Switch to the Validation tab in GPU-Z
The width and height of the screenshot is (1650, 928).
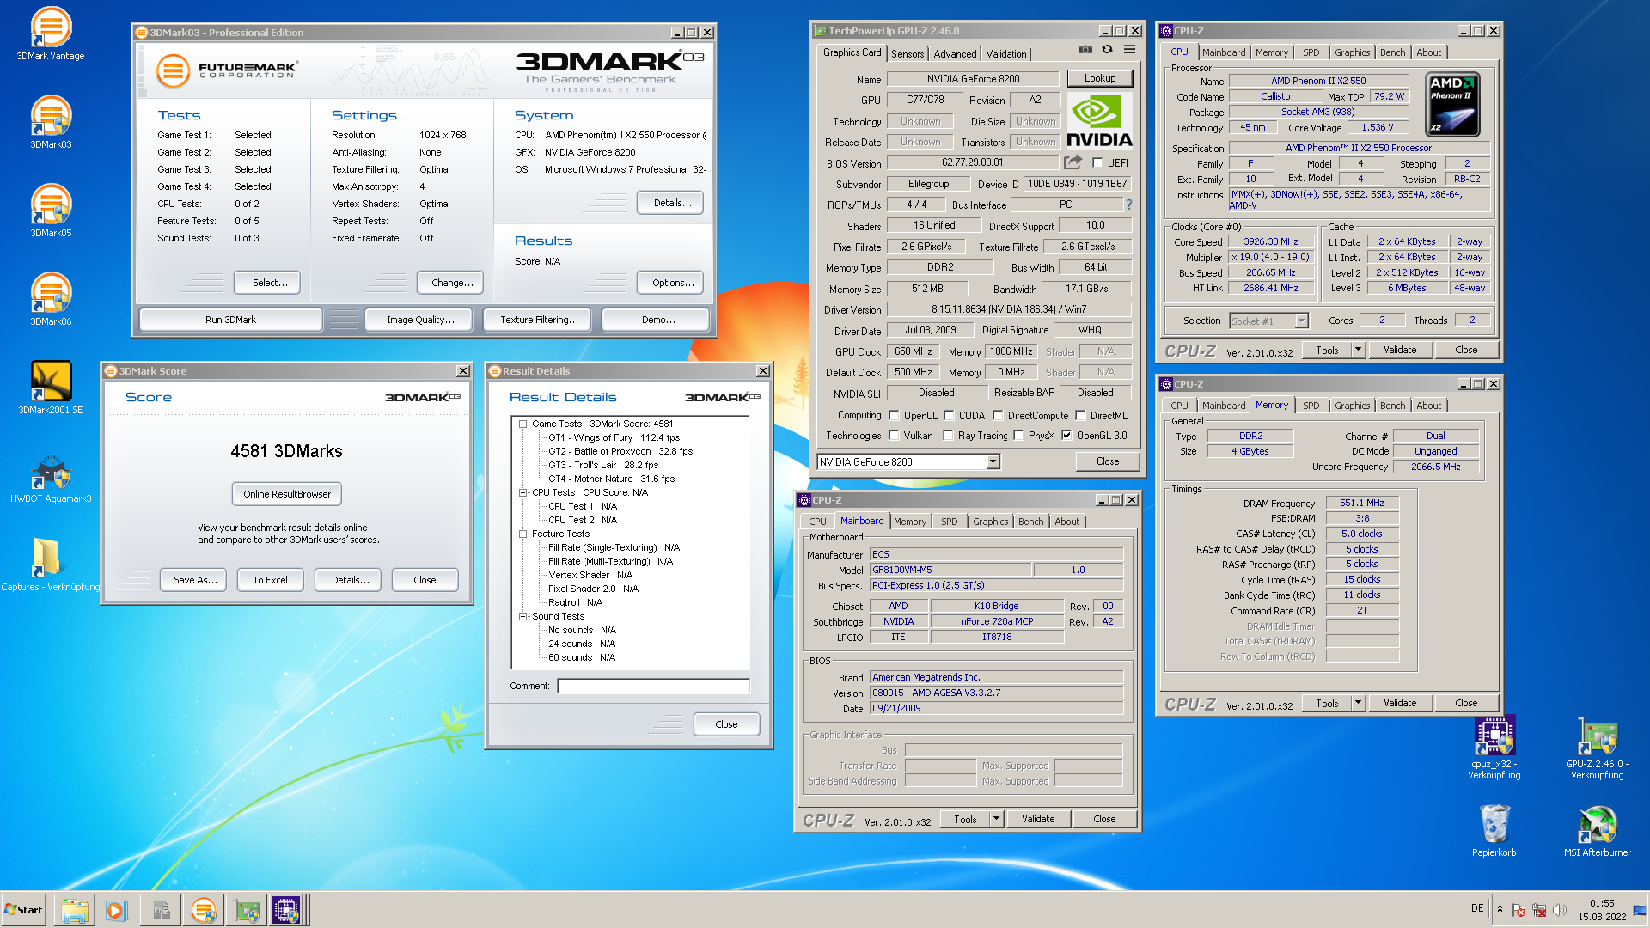1006,53
